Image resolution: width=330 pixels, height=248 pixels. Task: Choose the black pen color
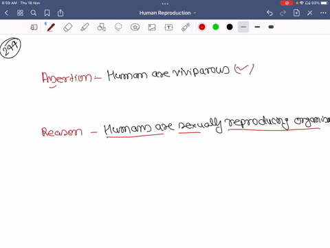(230, 27)
